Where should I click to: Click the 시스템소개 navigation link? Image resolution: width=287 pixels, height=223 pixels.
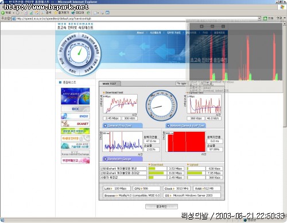pyautogui.click(x=155, y=33)
